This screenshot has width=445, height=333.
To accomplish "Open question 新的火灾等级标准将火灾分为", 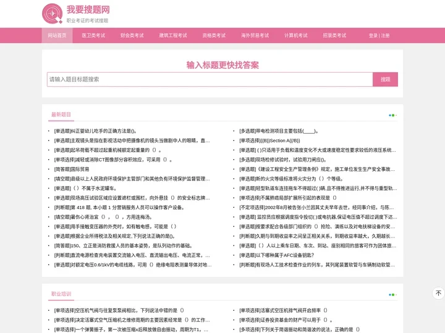I will pos(292,179).
